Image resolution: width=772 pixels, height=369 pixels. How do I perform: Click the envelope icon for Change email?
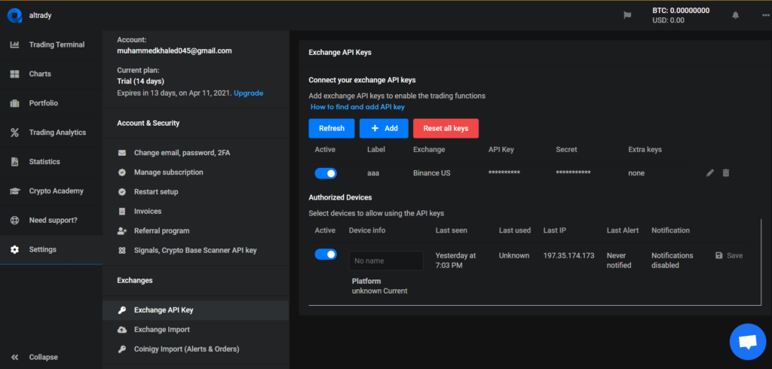[122, 153]
